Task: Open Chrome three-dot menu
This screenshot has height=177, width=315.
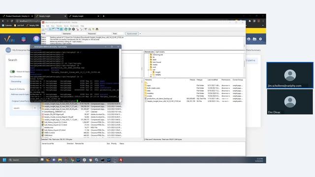Action: 263,21
